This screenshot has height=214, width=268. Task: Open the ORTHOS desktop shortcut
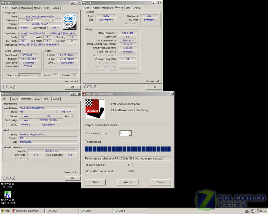click(8, 185)
